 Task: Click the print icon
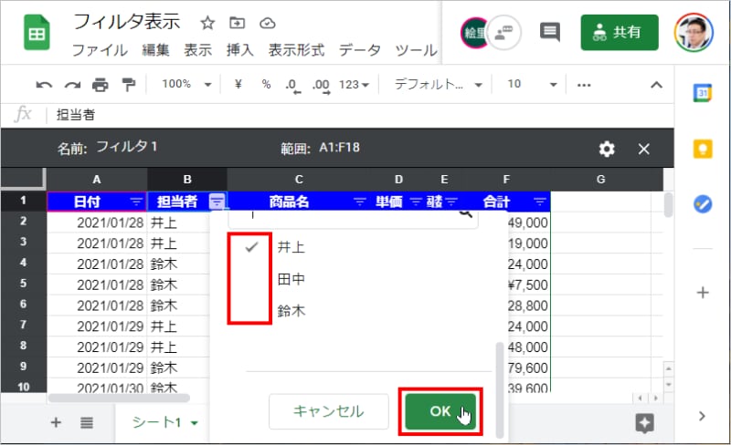click(101, 85)
